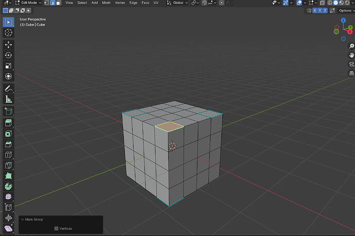
Task: Open the Face menu
Action: [146, 3]
